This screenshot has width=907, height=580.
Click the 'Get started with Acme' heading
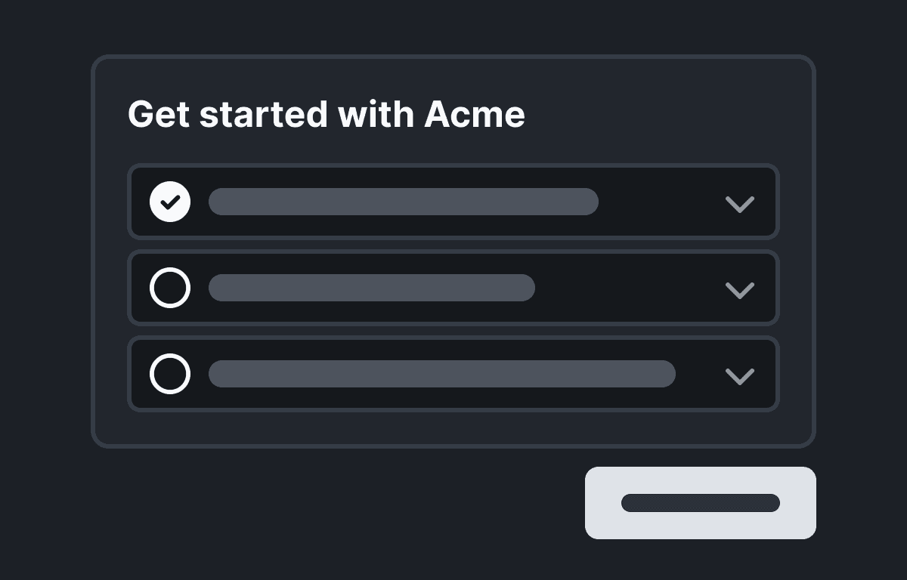(327, 114)
